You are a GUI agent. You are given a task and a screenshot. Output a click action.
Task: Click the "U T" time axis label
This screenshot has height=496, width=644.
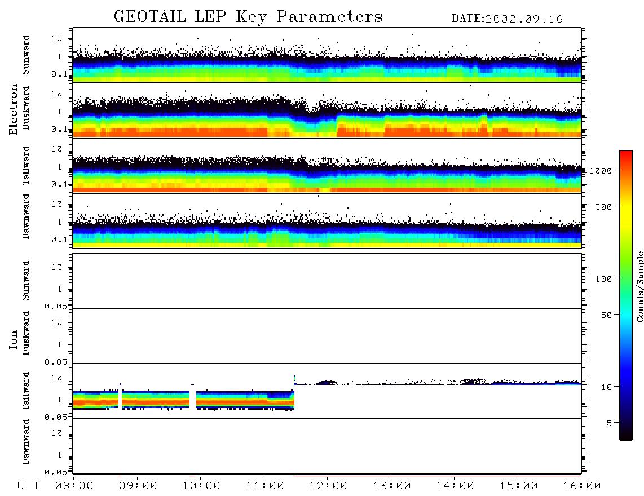29,486
